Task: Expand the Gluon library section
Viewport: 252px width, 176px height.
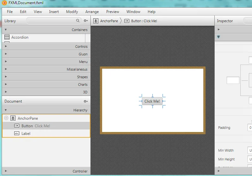Action: coord(6,54)
